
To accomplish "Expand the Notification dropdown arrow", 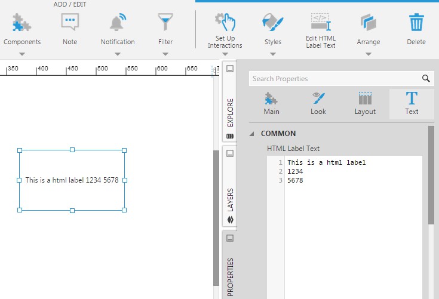I will coord(117,54).
